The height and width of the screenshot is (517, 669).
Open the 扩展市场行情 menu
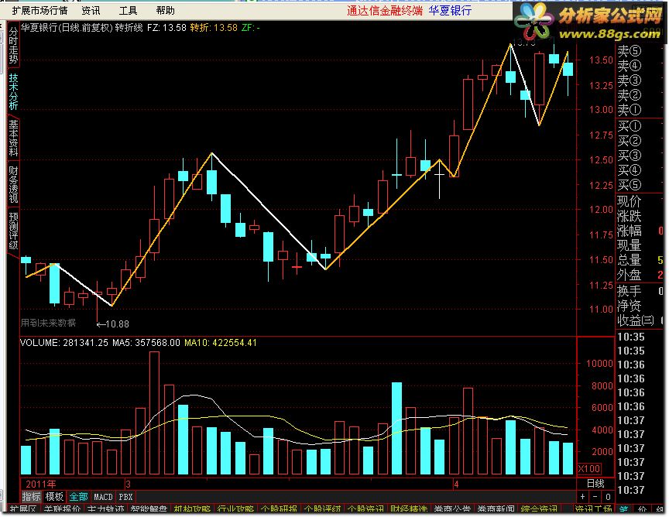[x=39, y=10]
